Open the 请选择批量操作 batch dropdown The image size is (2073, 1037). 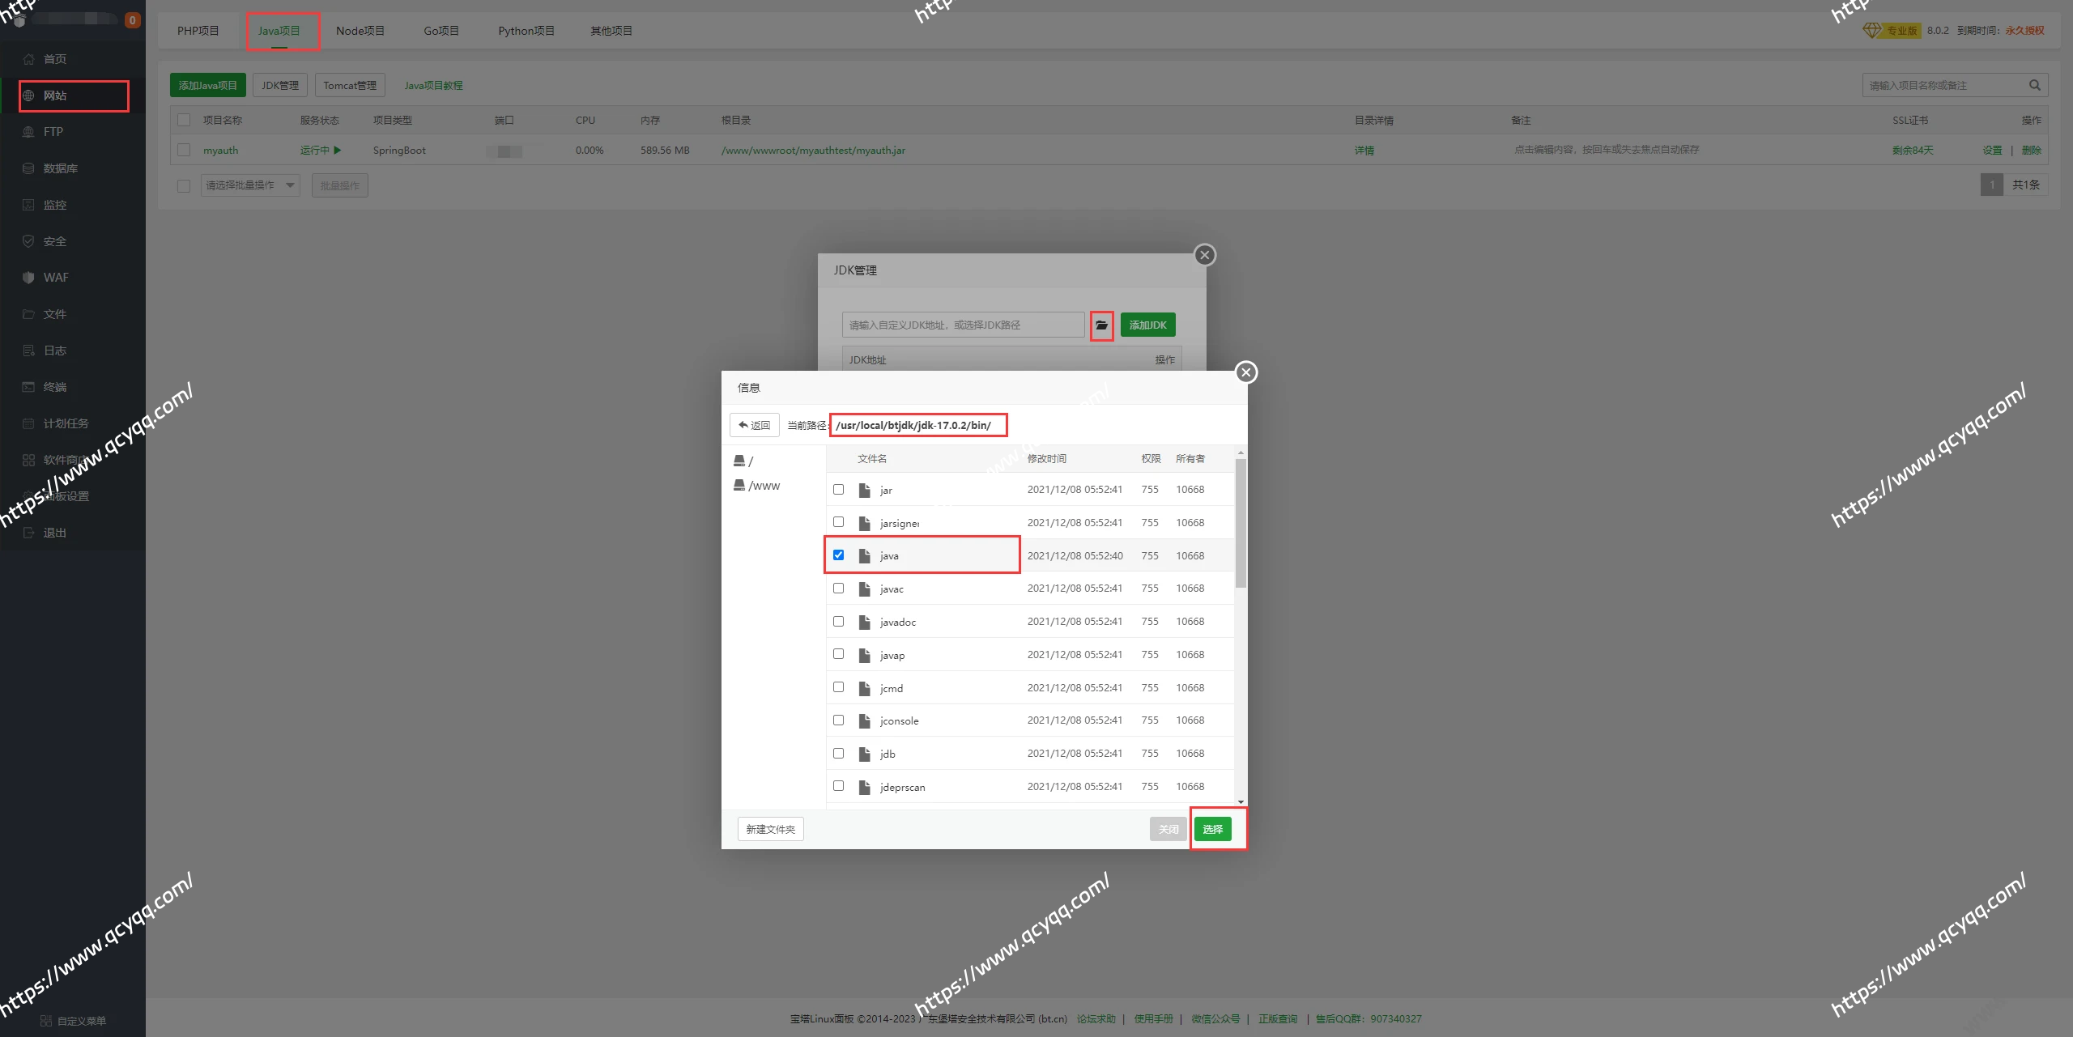(249, 185)
